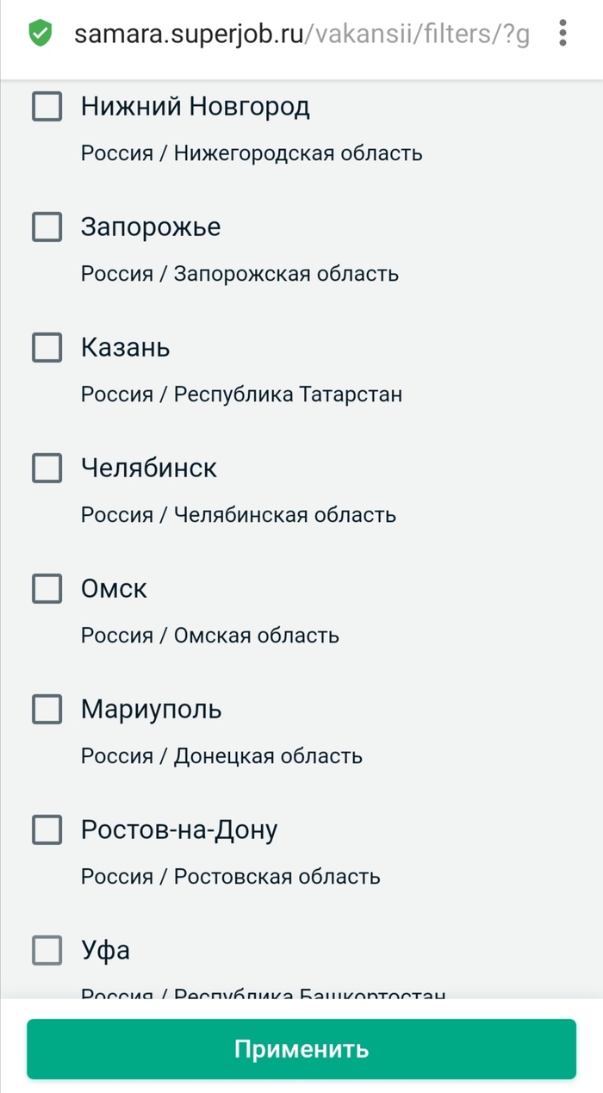Select the Омск city name text

[x=115, y=589]
